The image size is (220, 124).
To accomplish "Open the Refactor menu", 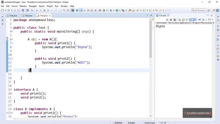I will (23, 6).
